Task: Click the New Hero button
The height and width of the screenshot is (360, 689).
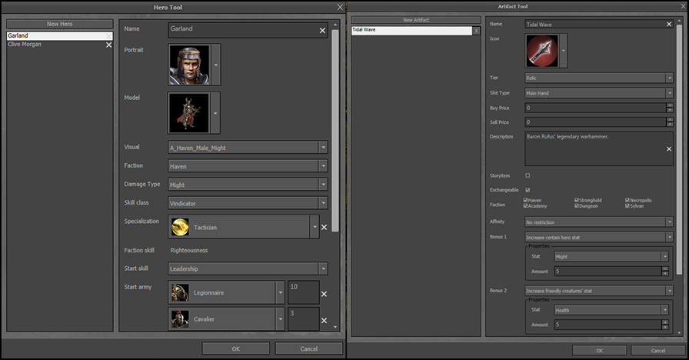Action: coord(60,24)
